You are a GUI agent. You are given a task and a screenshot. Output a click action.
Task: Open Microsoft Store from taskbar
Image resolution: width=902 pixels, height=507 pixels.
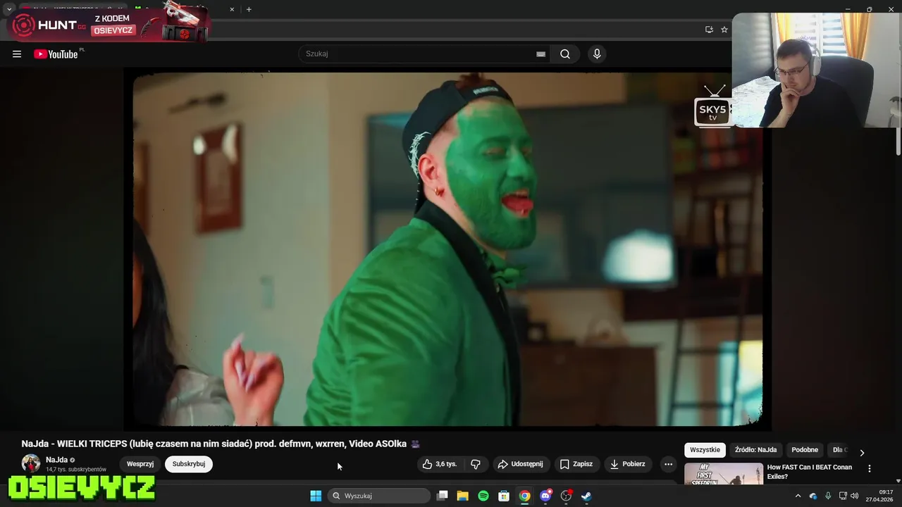(x=504, y=496)
